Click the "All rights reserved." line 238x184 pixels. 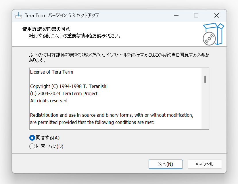[49, 101]
